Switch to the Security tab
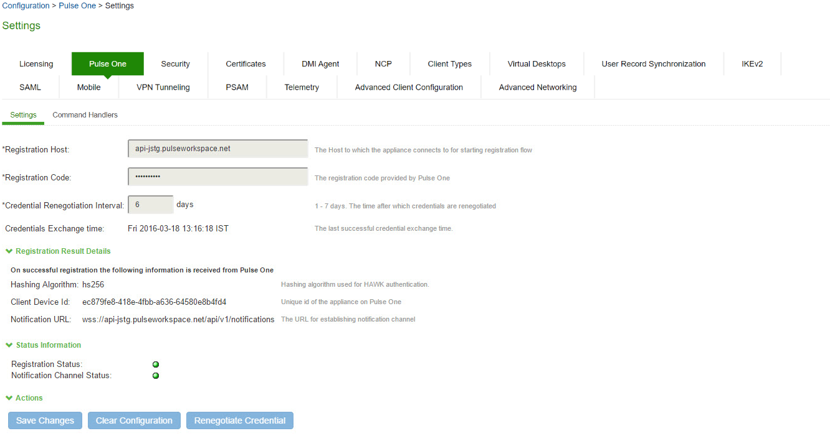The width and height of the screenshot is (830, 441). pos(175,64)
